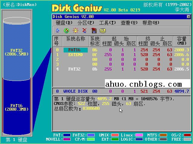This screenshot has height=144, width=193.
Task: Click the 系统标志 column header
Action: (95, 41)
